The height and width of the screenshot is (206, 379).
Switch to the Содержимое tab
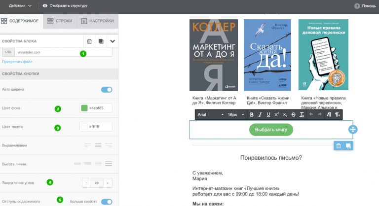coord(20,21)
